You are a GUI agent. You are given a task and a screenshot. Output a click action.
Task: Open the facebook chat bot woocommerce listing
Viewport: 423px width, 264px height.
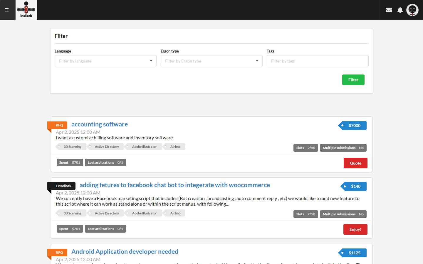coord(175,185)
